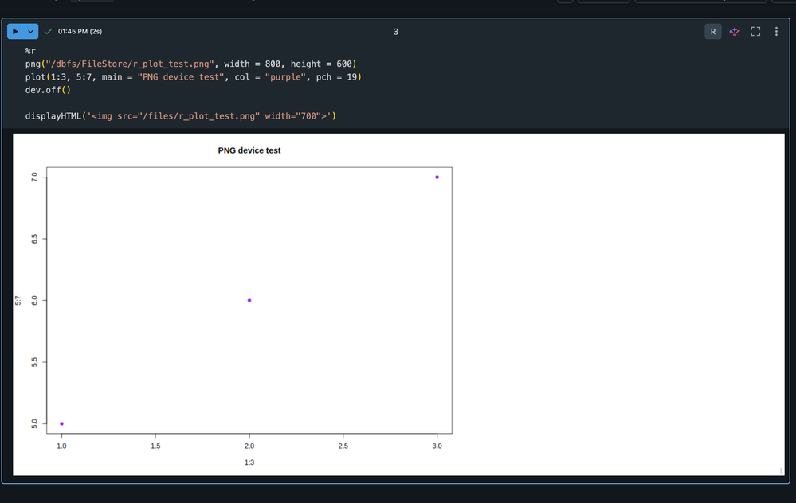Click the cell number 3 label
Image resolution: width=796 pixels, height=503 pixels.
(x=395, y=32)
